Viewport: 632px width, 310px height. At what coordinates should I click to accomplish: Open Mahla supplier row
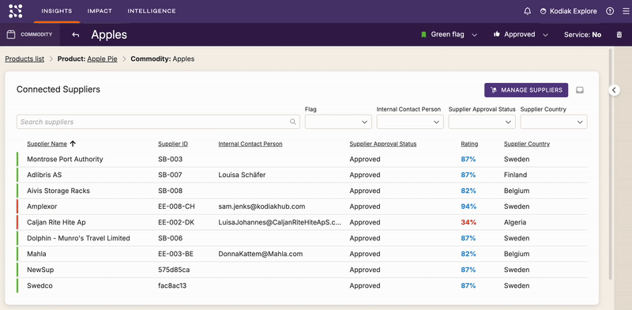pyautogui.click(x=302, y=254)
